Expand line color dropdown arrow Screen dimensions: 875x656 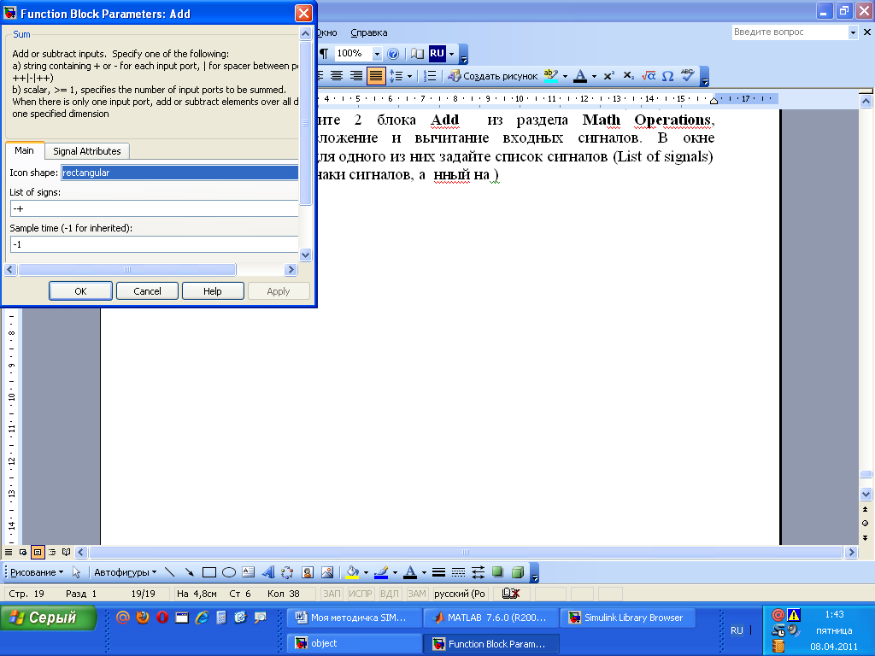click(395, 573)
